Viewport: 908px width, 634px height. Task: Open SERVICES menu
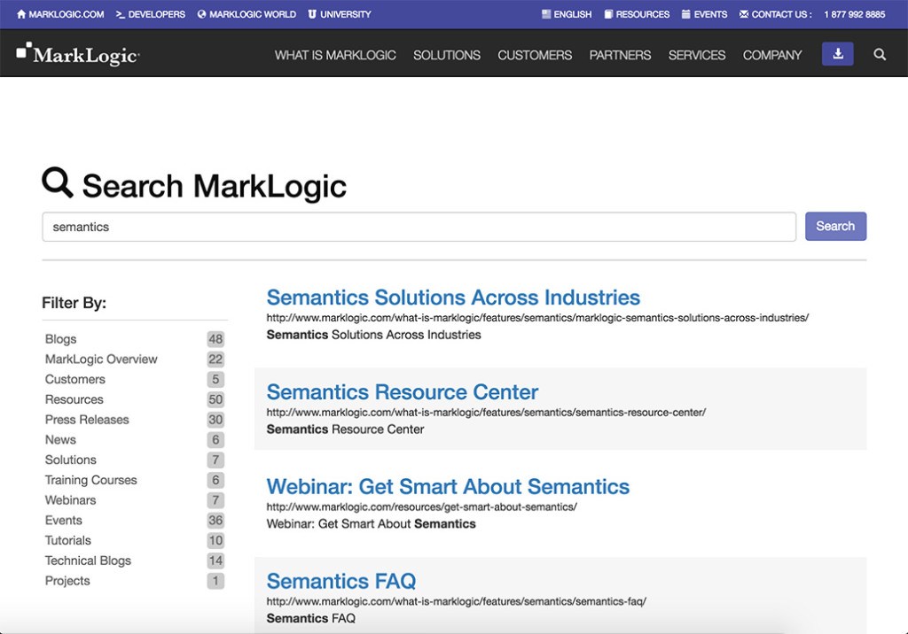coord(697,55)
